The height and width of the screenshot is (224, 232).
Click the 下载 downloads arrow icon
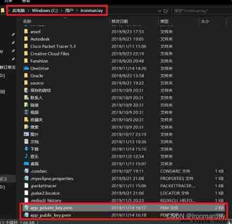click(x=26, y=149)
